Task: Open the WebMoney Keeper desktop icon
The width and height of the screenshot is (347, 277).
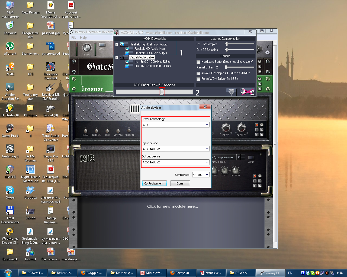Action: (10, 236)
